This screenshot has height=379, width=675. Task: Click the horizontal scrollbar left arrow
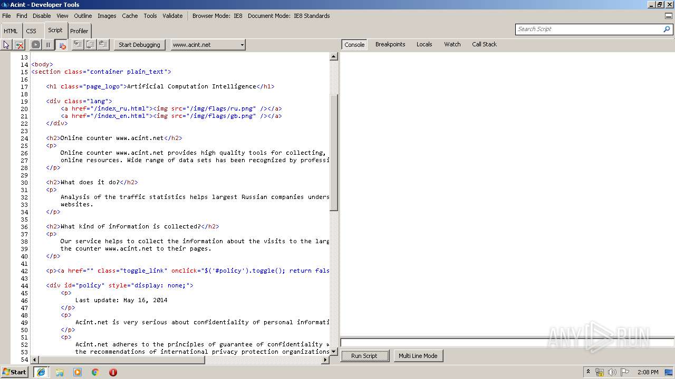tap(35, 360)
